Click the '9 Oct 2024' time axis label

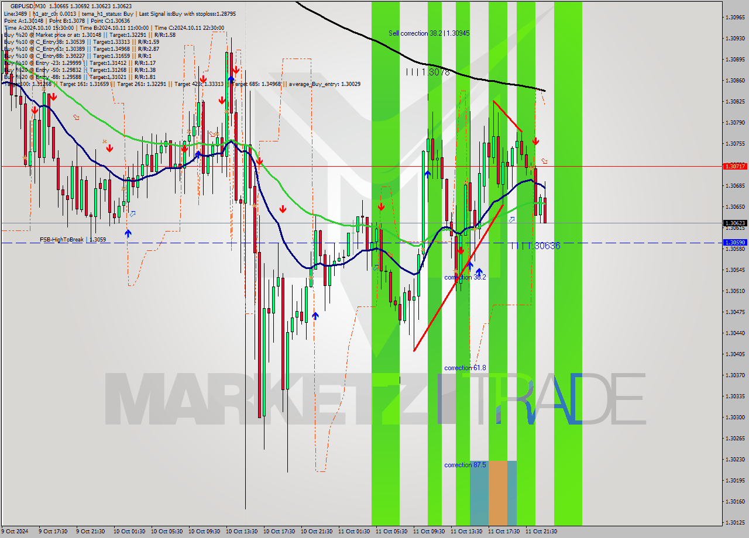pyautogui.click(x=15, y=532)
